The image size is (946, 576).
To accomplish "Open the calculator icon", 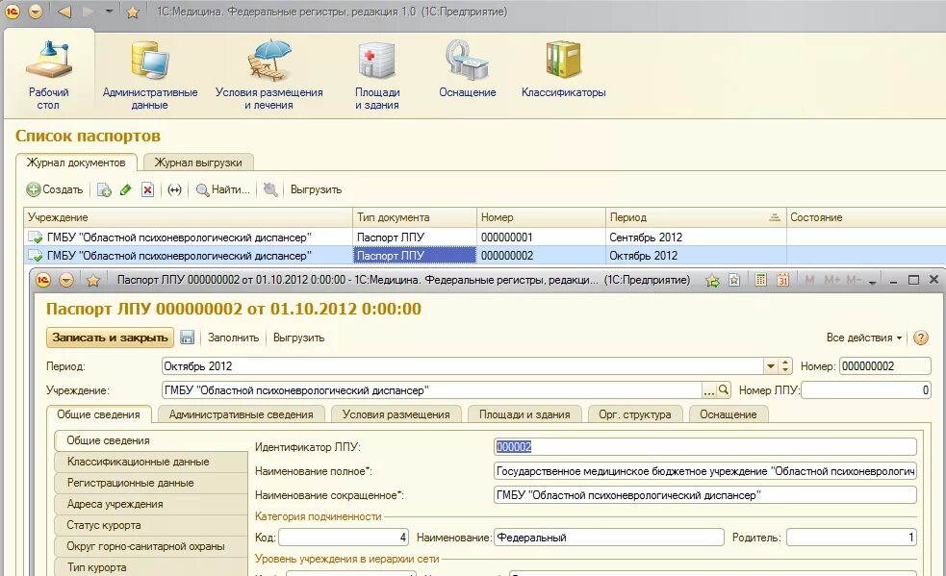I will (x=761, y=280).
